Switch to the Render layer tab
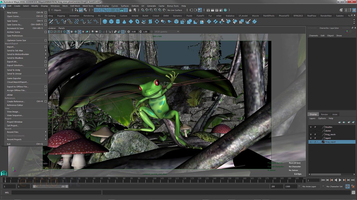The image size is (357, 200). point(324,114)
